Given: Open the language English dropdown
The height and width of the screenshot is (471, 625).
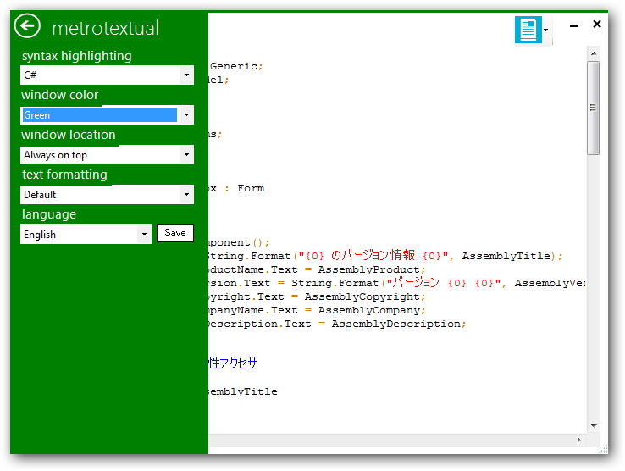Looking at the screenshot, I should 86,234.
